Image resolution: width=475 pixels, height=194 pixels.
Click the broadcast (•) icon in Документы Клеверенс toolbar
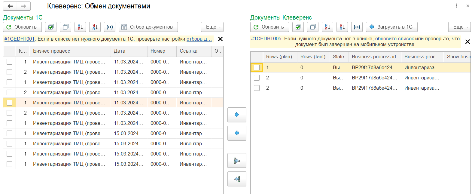[x=357, y=27]
